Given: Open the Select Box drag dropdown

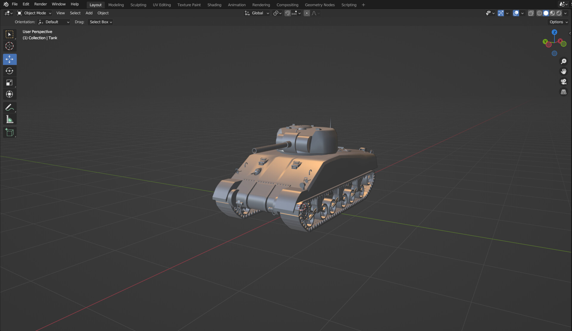Looking at the screenshot, I should click(100, 22).
